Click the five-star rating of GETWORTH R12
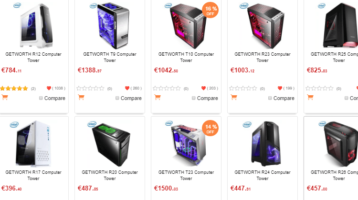This screenshot has width=358, height=200. click(x=14, y=89)
